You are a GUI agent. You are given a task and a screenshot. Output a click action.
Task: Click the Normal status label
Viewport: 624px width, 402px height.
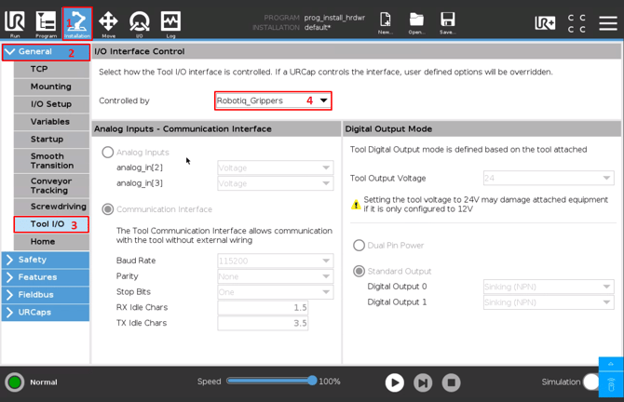tap(44, 382)
